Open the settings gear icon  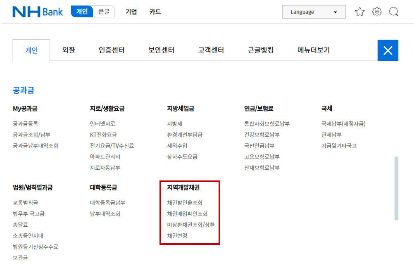(x=376, y=12)
